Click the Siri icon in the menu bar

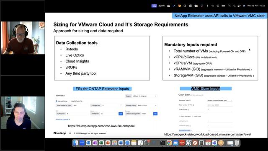244,6
